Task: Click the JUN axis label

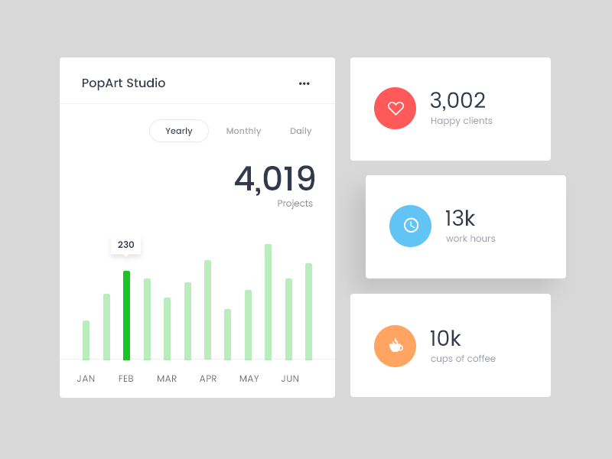Action: tap(290, 379)
